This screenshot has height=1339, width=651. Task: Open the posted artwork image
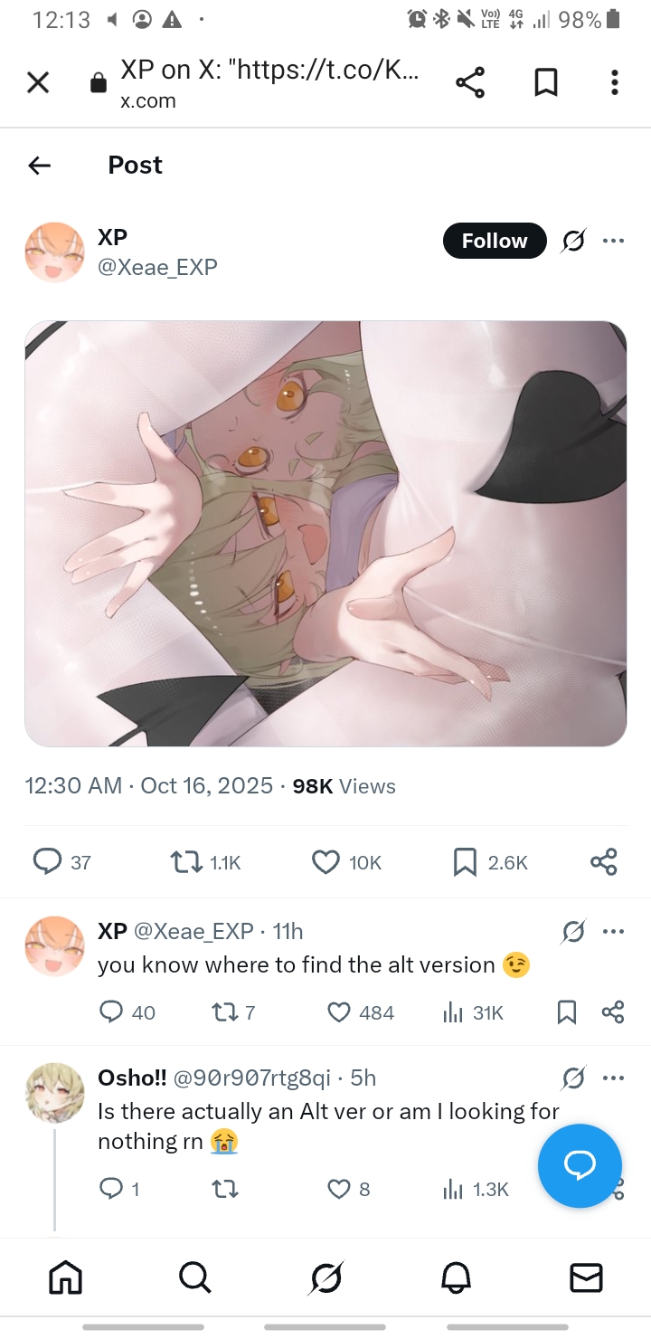pyautogui.click(x=325, y=534)
